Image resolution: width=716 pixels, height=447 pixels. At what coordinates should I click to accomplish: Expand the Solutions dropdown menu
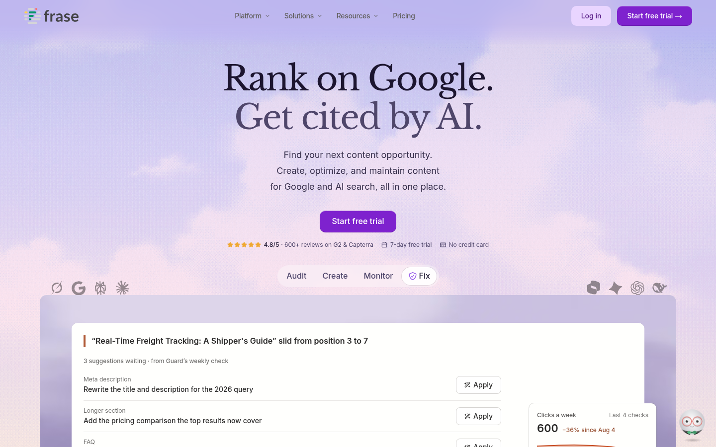click(x=303, y=16)
